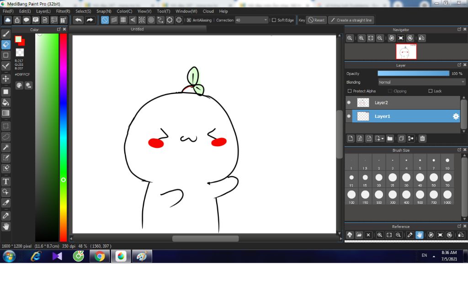Screen dimensions: 468x302
Task: Open Chrome from the taskbar
Action: click(x=100, y=256)
